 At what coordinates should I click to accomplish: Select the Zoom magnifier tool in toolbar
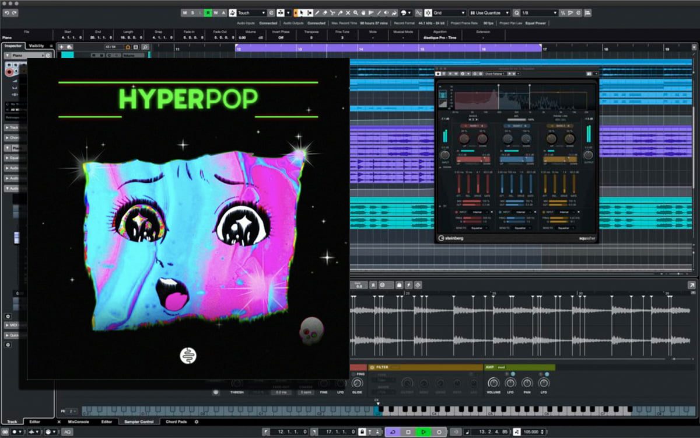pos(356,12)
